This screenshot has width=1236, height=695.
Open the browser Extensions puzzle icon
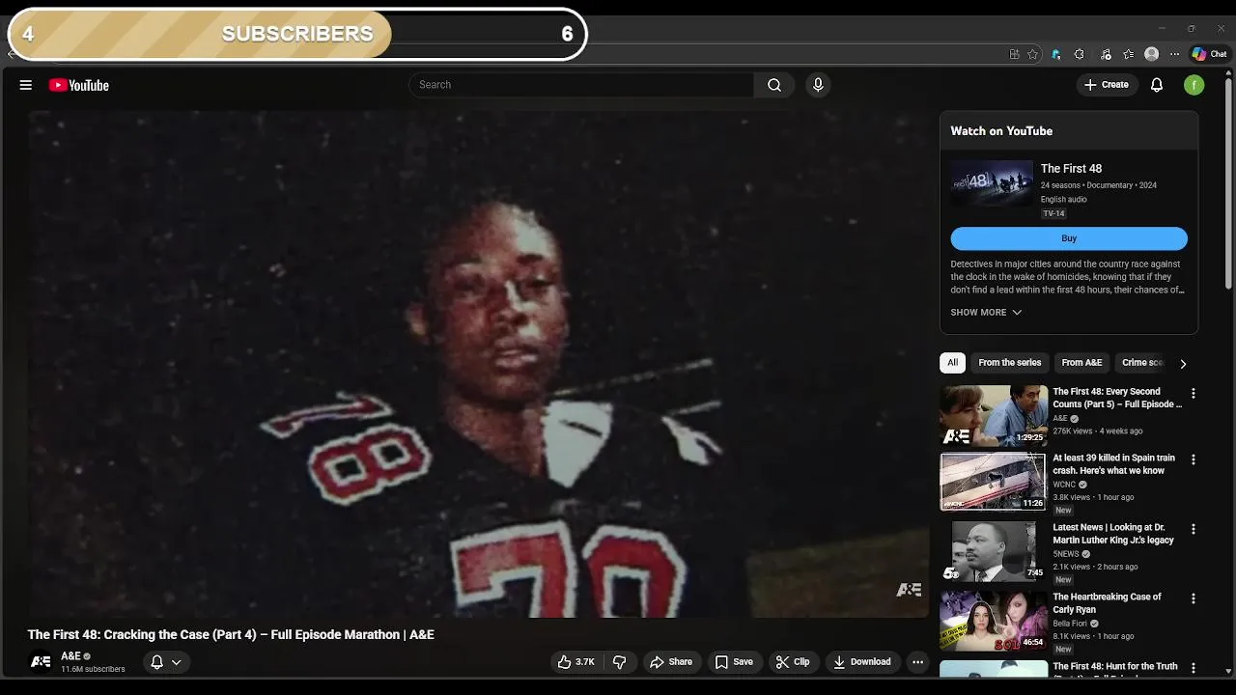click(x=1080, y=54)
